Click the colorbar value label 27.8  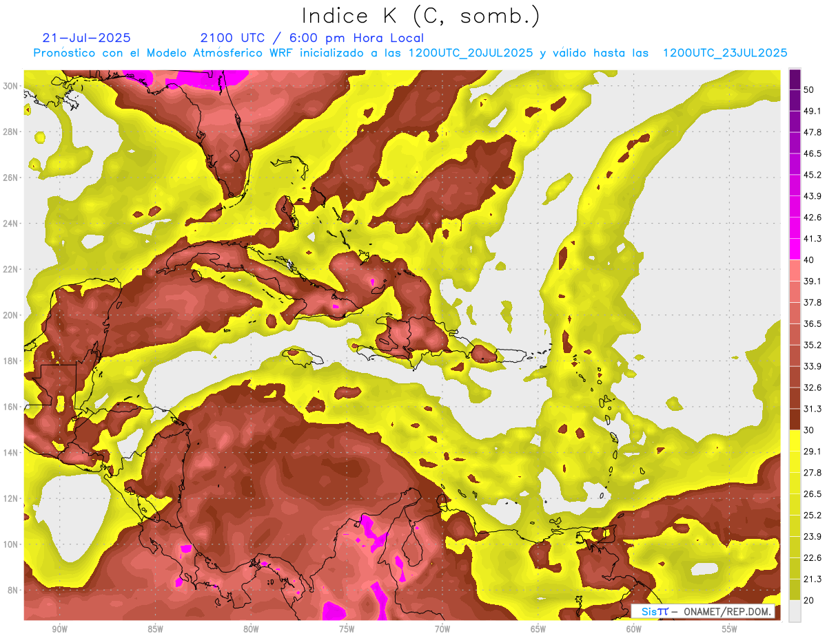(x=813, y=472)
